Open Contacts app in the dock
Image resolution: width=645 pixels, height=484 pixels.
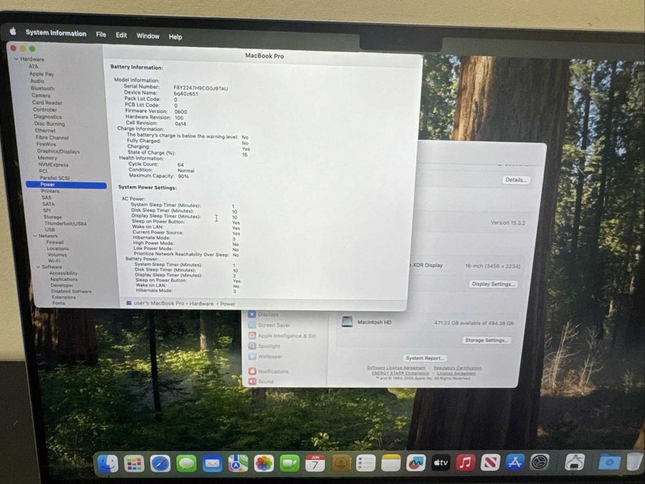(x=341, y=463)
